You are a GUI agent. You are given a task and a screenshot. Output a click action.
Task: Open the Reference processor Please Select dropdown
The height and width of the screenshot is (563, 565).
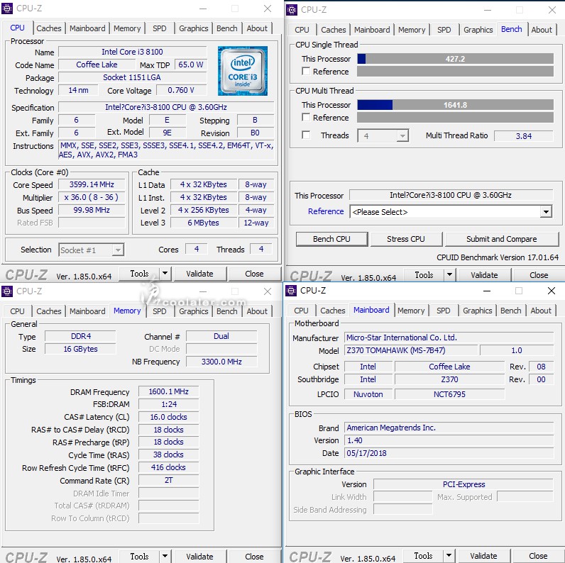pyautogui.click(x=451, y=212)
